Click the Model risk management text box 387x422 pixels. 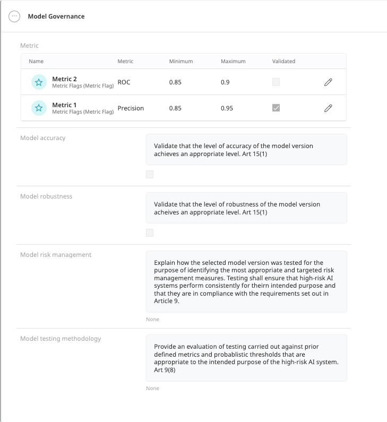click(246, 281)
